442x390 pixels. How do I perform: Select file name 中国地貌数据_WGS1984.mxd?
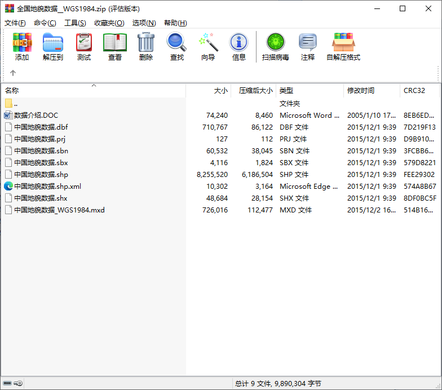pyautogui.click(x=60, y=210)
